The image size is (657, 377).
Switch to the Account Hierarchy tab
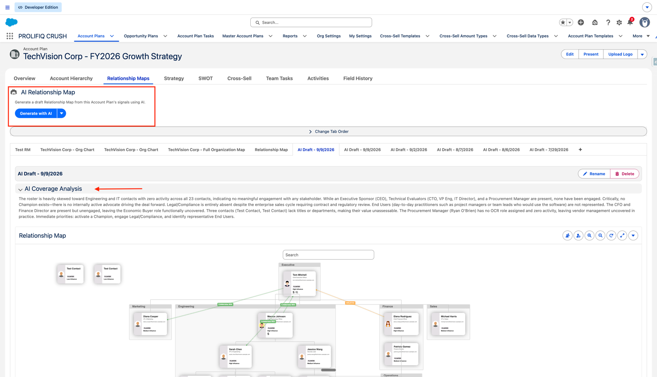pos(71,78)
